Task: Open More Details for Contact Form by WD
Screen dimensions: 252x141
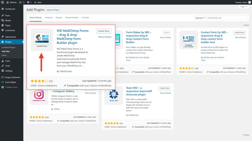Action: [x=240, y=37]
